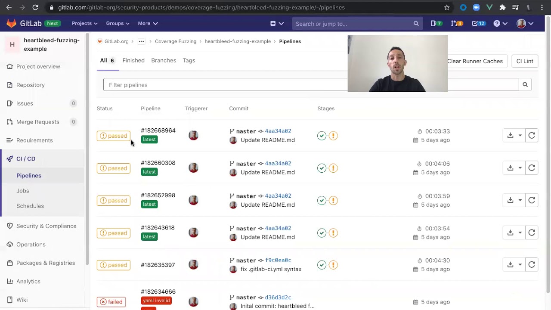
Task: Open commit f9c0ea0c link
Action: [x=278, y=260]
